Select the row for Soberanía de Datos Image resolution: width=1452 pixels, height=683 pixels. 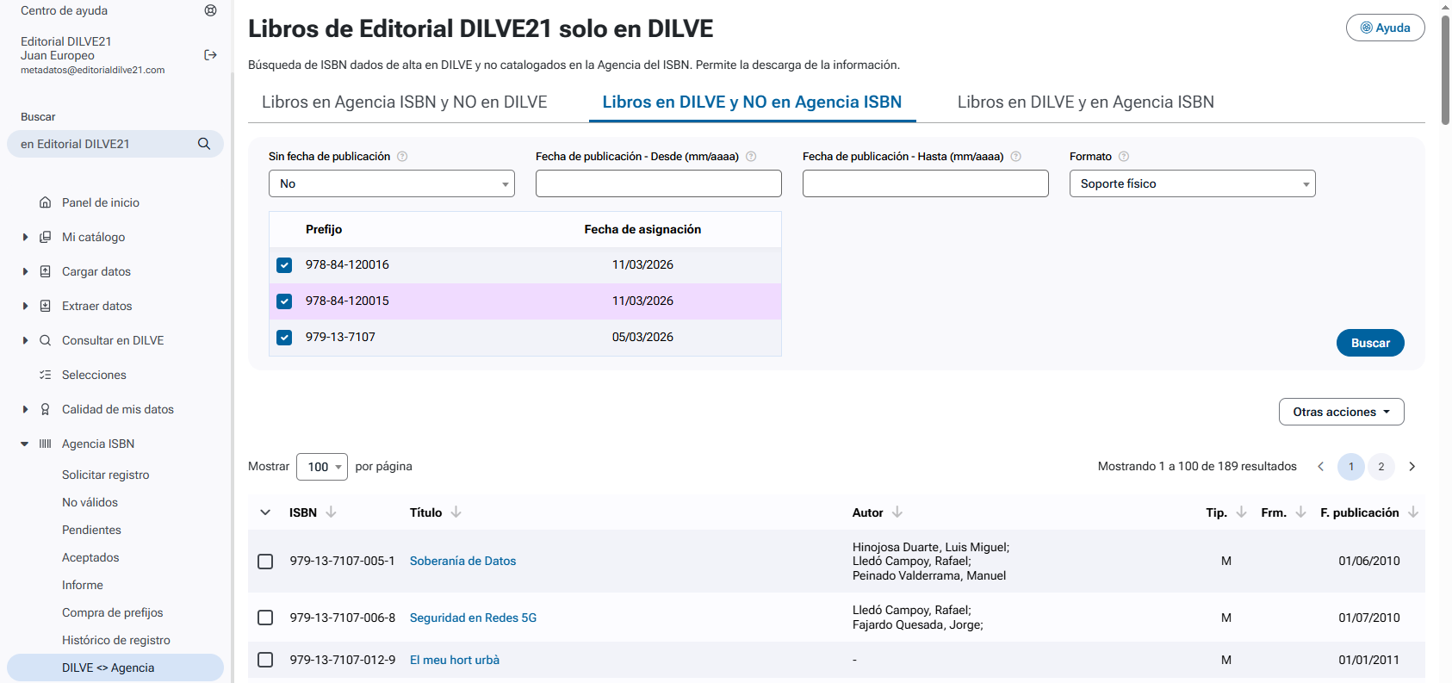click(265, 562)
